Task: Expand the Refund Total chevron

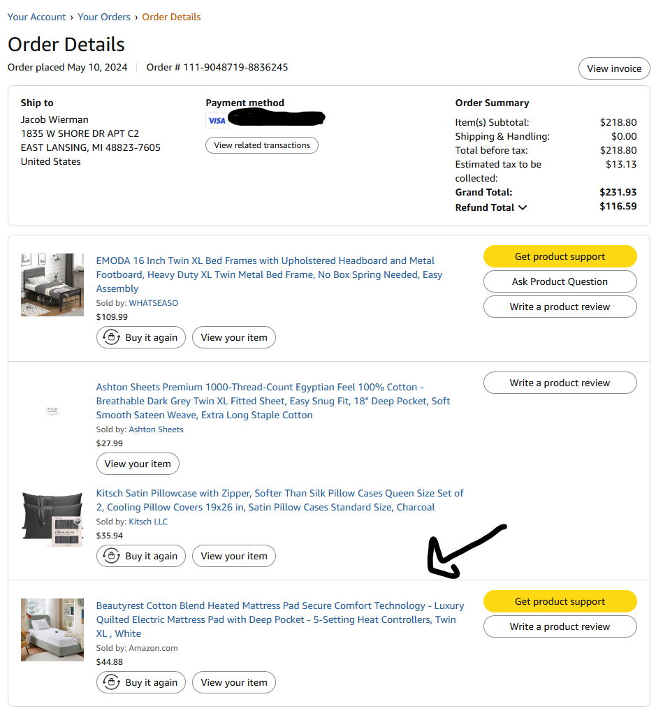Action: coord(523,208)
